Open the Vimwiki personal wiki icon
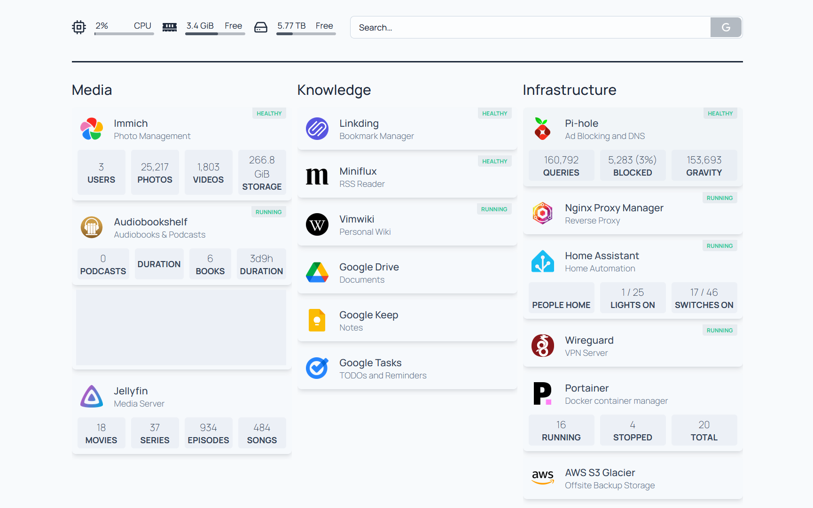This screenshot has height=508, width=813. (317, 225)
